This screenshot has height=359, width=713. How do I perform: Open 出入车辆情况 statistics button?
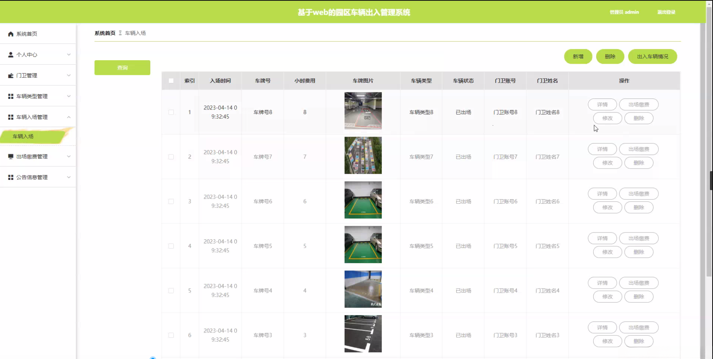coord(652,56)
